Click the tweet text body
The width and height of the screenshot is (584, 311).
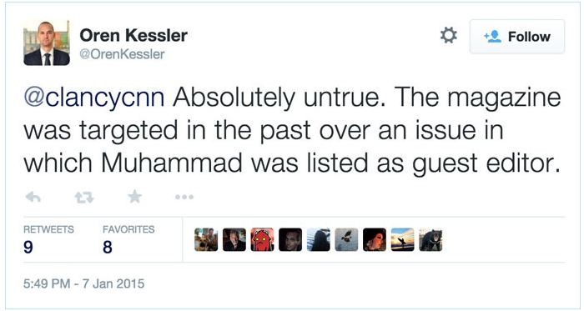[x=292, y=130]
